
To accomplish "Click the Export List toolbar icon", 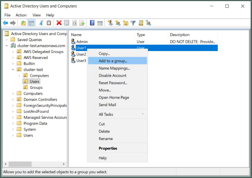I will tap(82, 23).
